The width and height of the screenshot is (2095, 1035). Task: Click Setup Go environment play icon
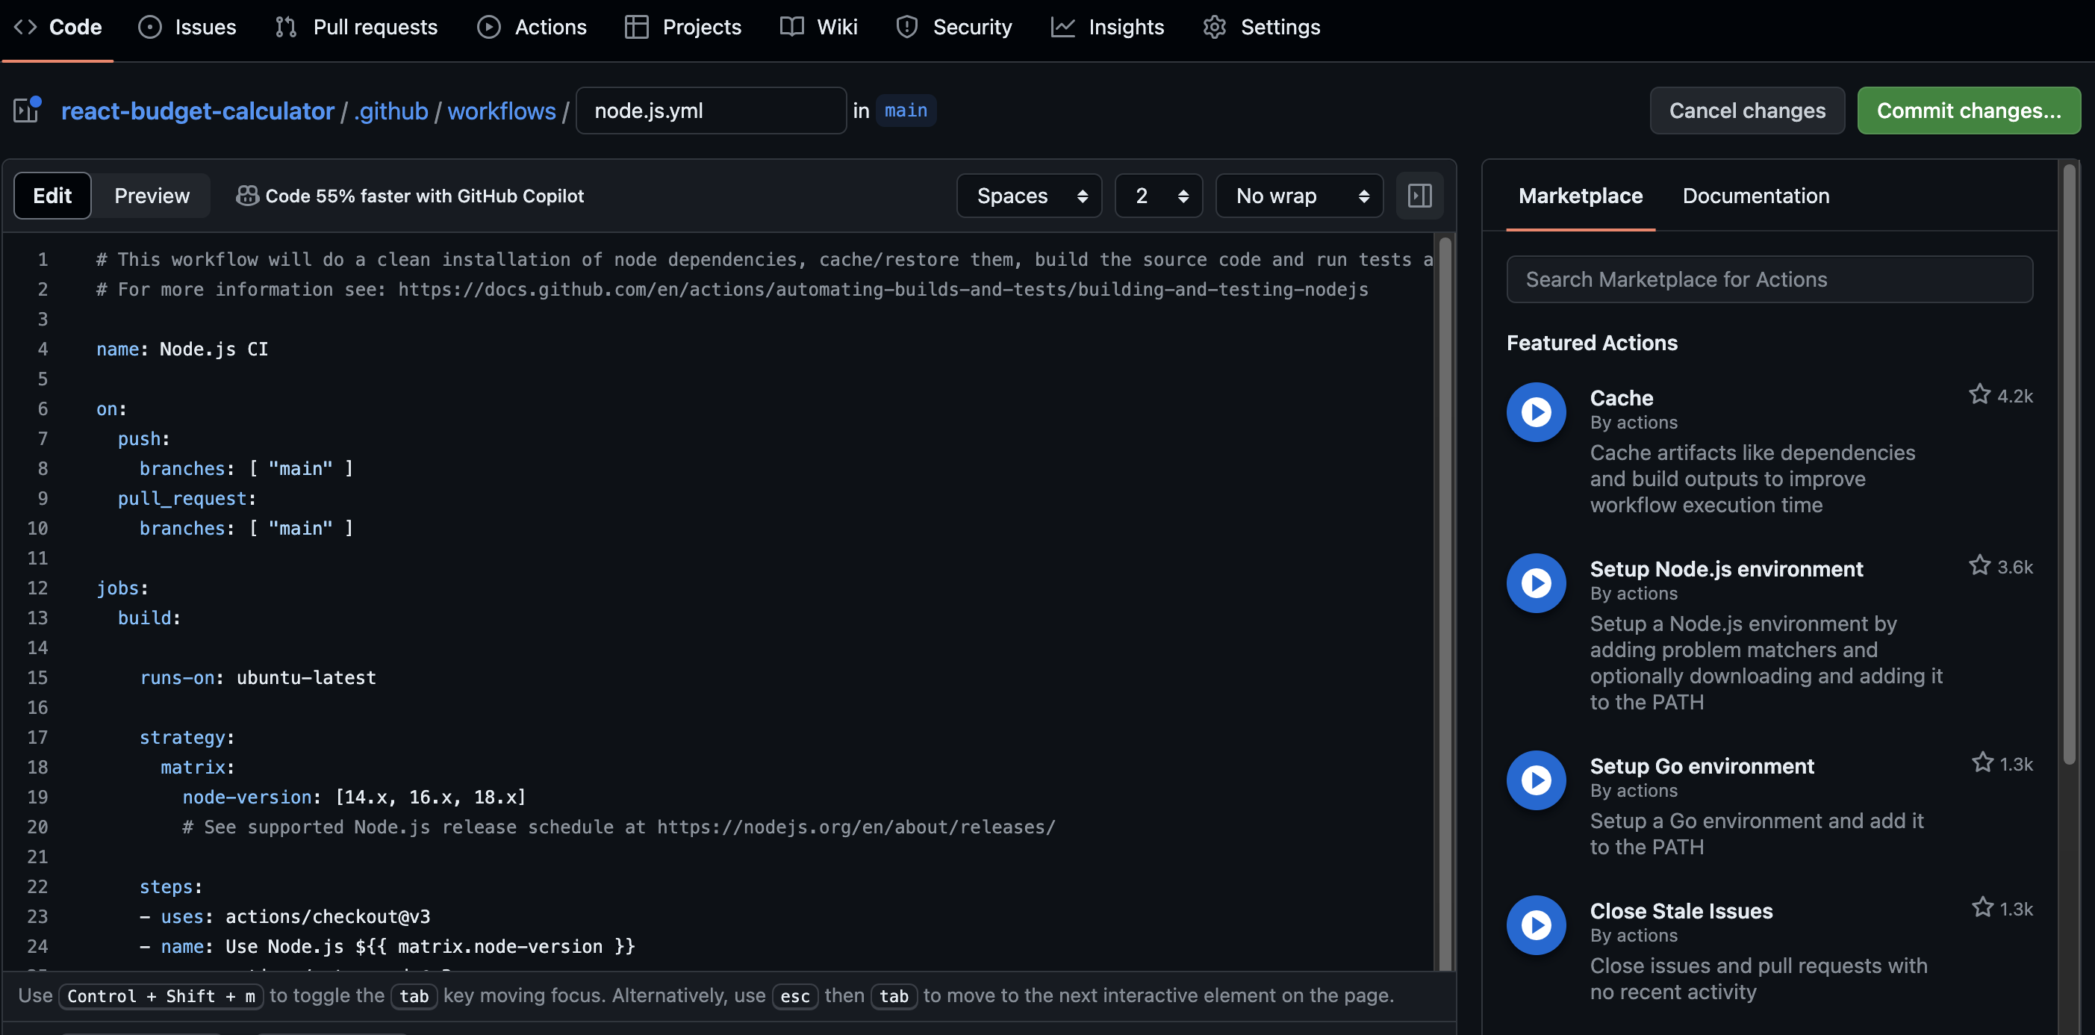[x=1536, y=780]
